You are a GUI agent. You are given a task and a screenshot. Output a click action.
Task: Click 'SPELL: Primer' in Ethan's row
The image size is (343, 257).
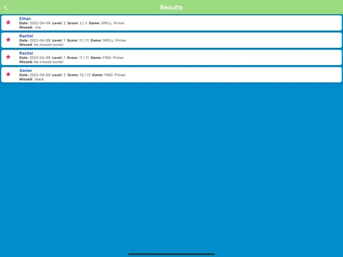click(x=113, y=23)
